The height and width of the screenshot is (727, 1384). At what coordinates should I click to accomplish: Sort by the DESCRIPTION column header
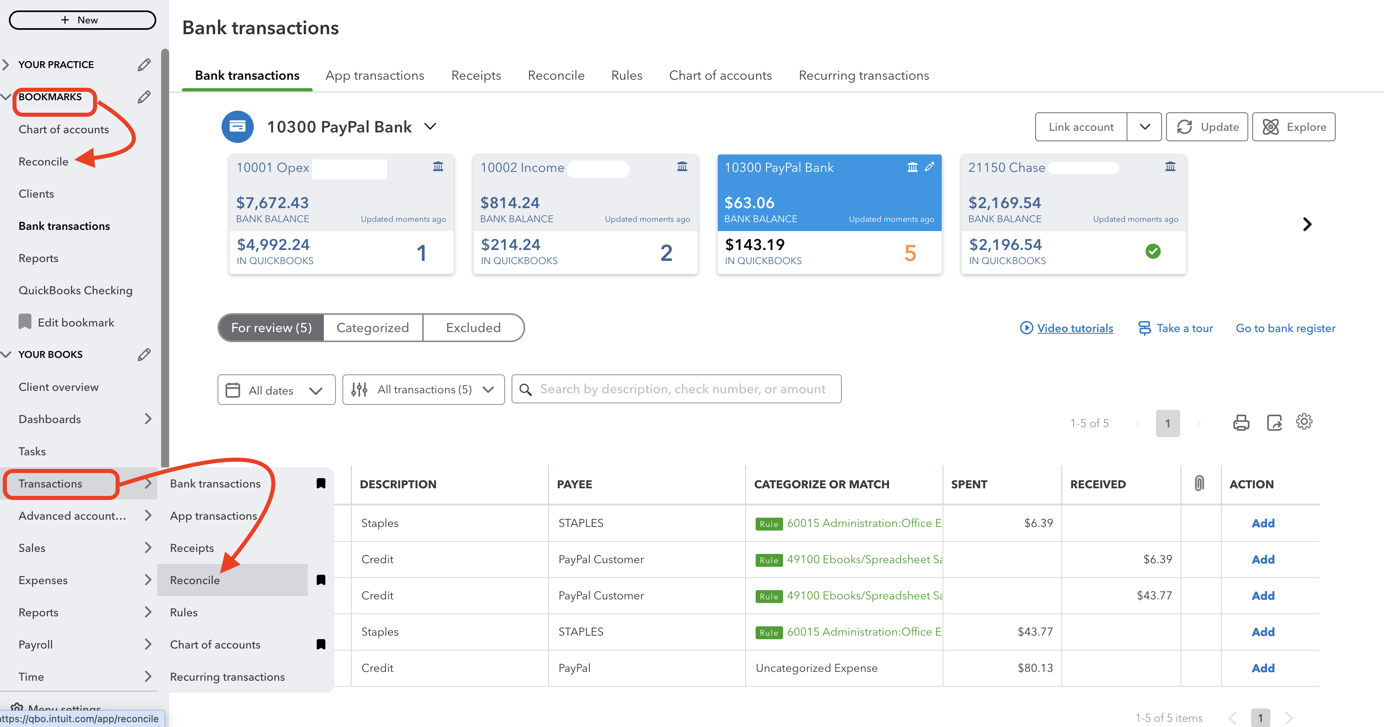(398, 484)
